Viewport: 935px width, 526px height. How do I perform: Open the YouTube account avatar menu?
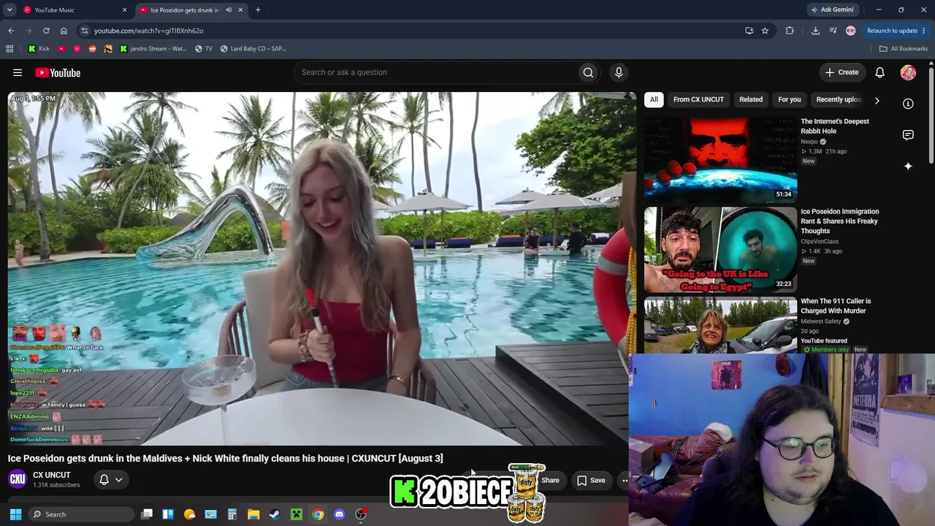click(x=908, y=72)
